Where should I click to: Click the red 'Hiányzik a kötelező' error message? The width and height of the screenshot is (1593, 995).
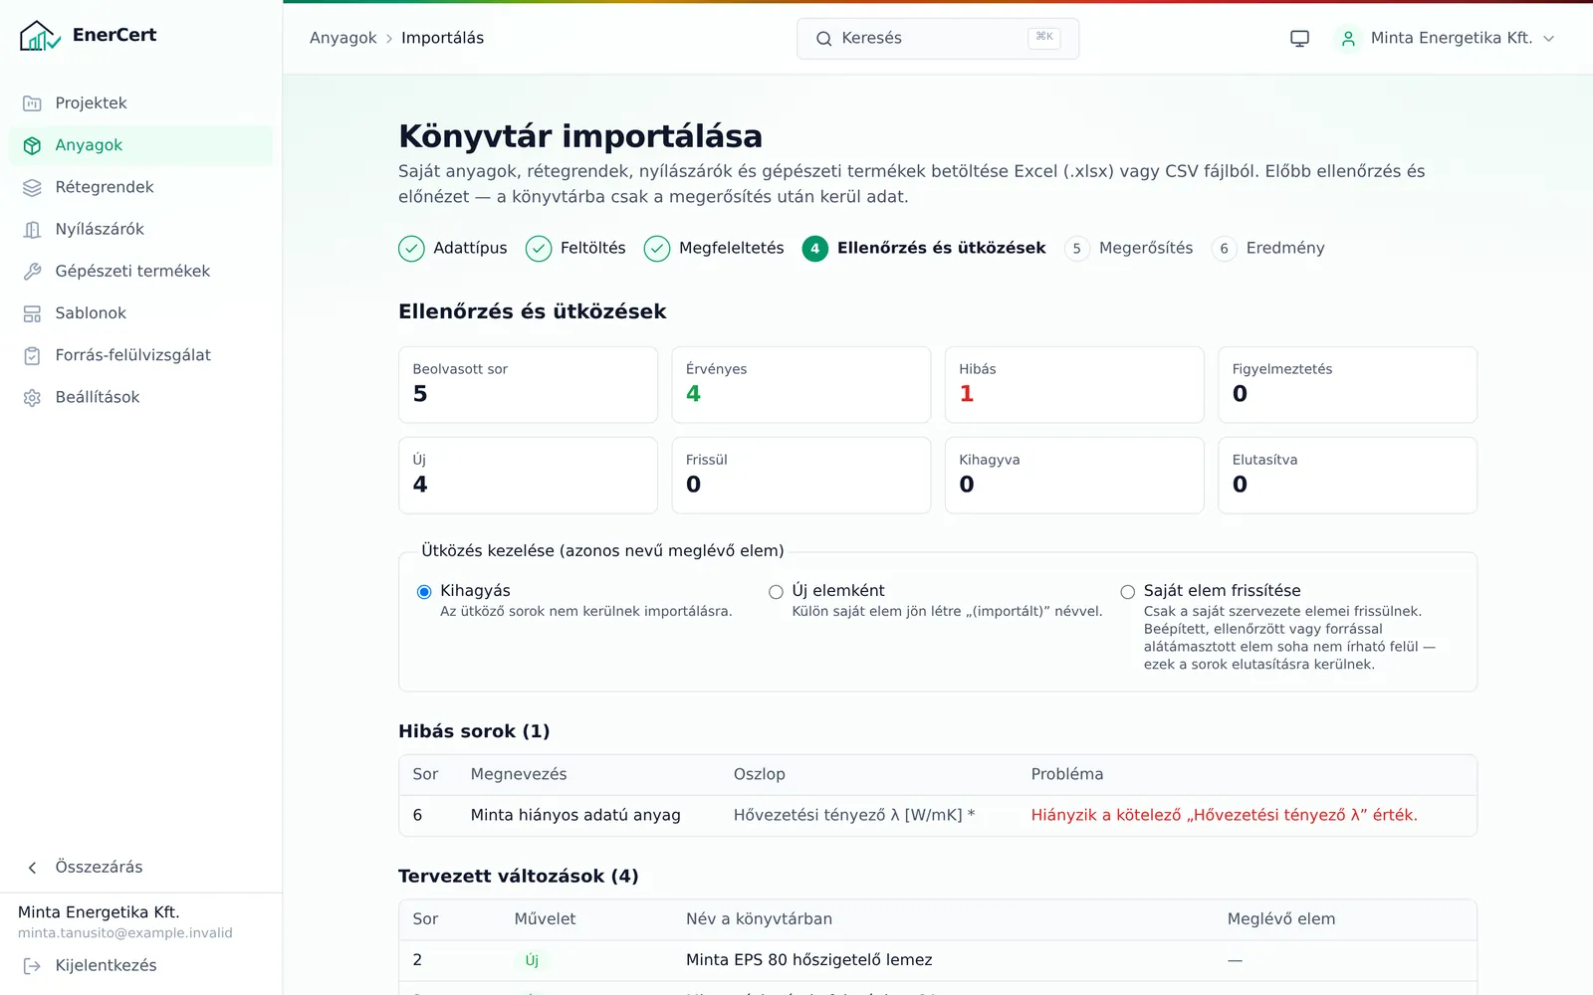click(1224, 816)
